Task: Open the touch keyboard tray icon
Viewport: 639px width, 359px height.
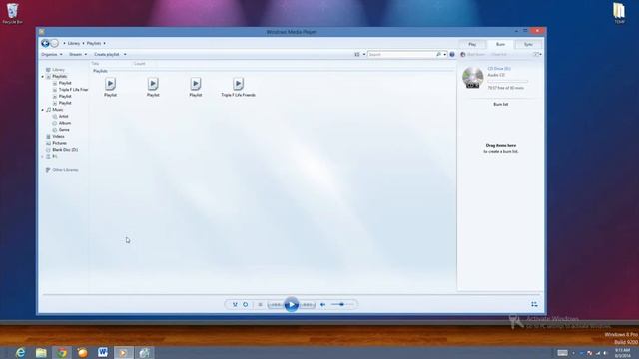Action: click(x=562, y=353)
